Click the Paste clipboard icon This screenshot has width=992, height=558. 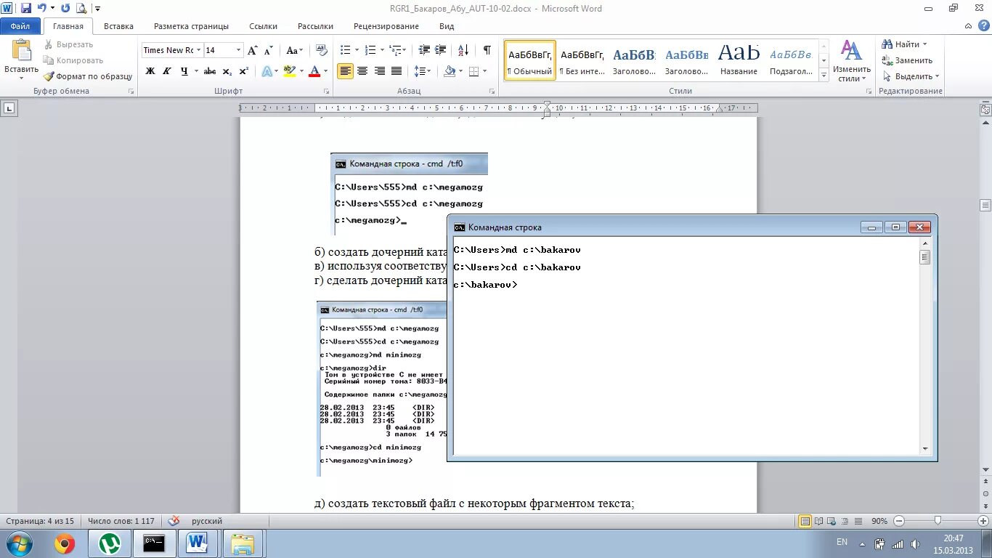(21, 51)
